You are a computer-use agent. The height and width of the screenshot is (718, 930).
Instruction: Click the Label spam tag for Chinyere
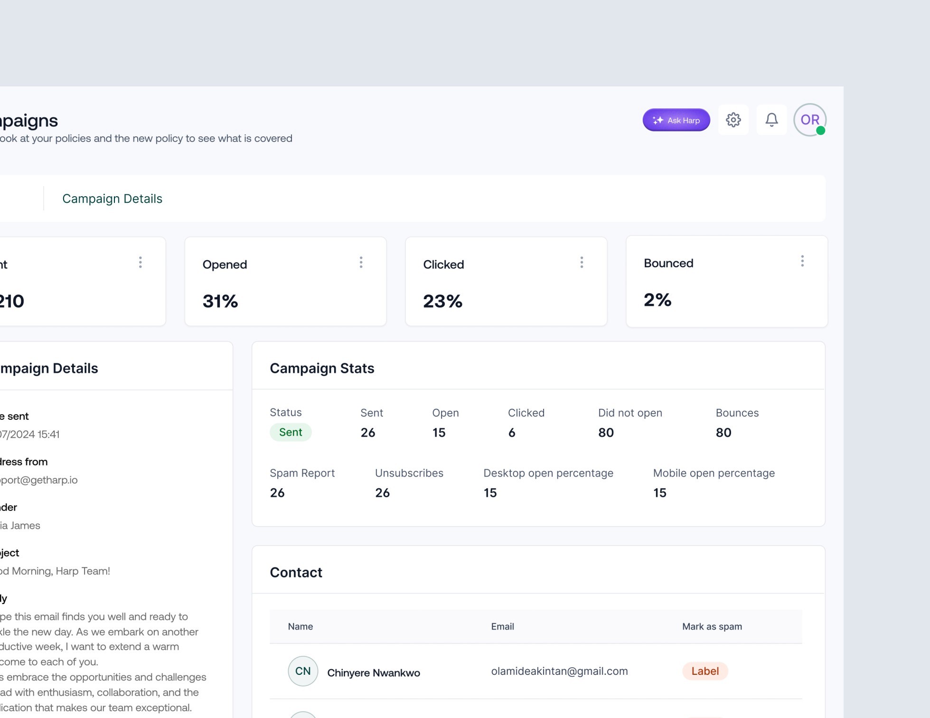point(705,671)
